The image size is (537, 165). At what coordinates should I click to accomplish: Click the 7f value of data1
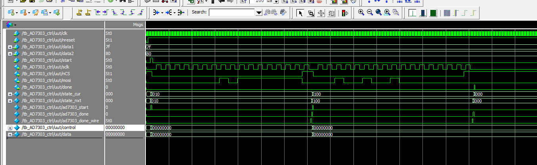pyautogui.click(x=107, y=47)
